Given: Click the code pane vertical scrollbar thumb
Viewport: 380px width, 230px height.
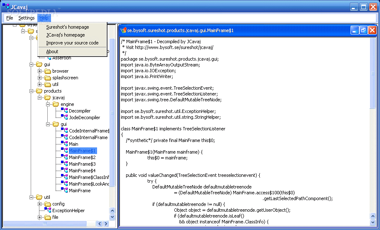Looking at the screenshot, I should (x=373, y=73).
